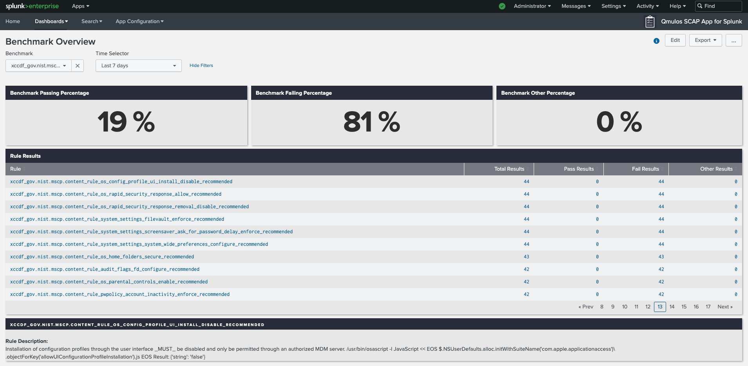Open the Settings menu
This screenshot has width=748, height=366.
(614, 6)
